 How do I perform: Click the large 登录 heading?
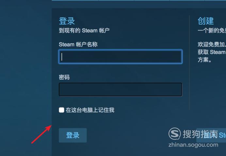[67, 21]
